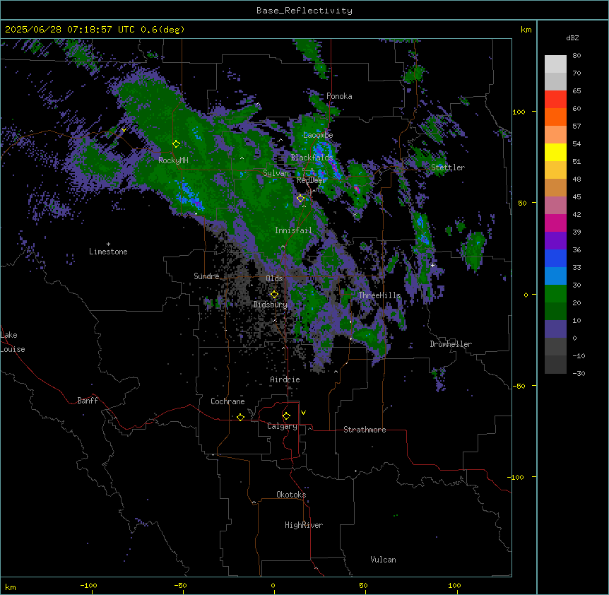The height and width of the screenshot is (595, 609).
Task: Click the Stettler label
Action: point(448,167)
